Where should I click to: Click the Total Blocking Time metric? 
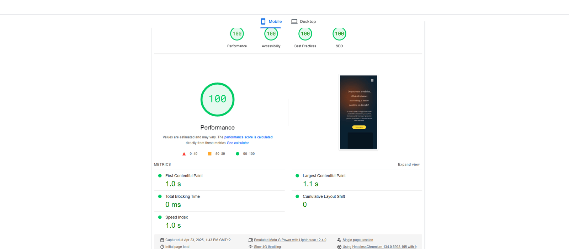(219, 201)
